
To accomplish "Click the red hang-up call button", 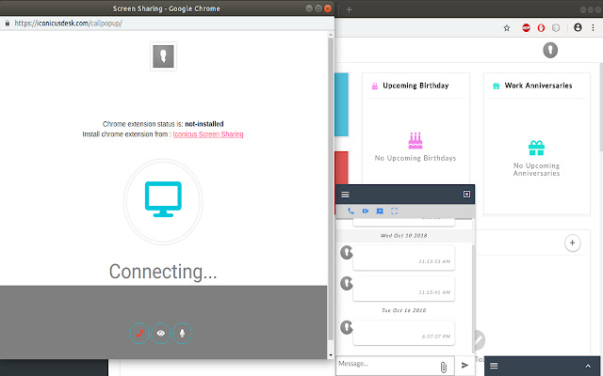I will tap(139, 333).
